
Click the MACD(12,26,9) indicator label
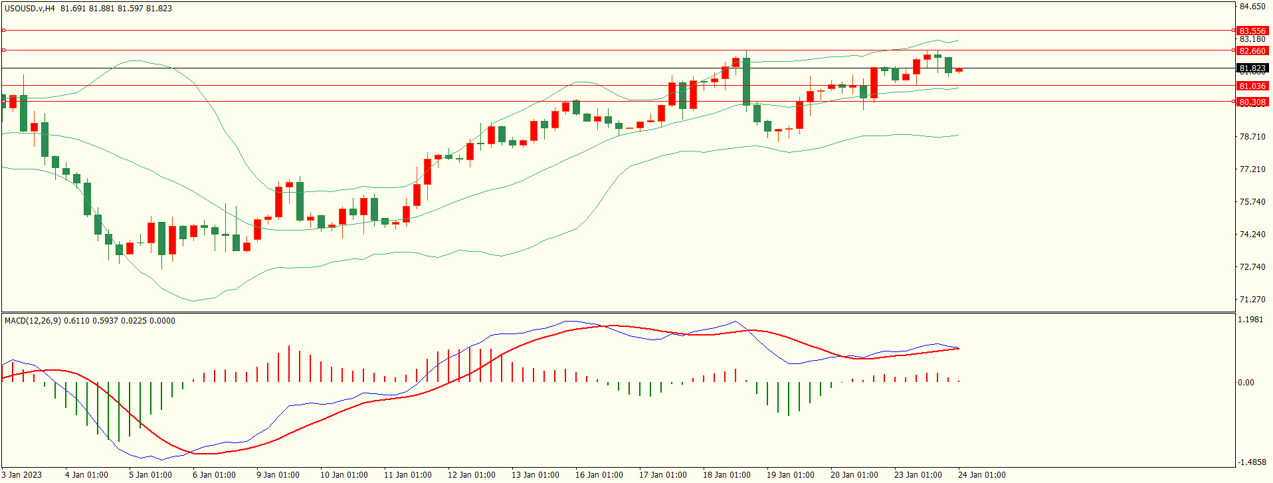point(33,321)
